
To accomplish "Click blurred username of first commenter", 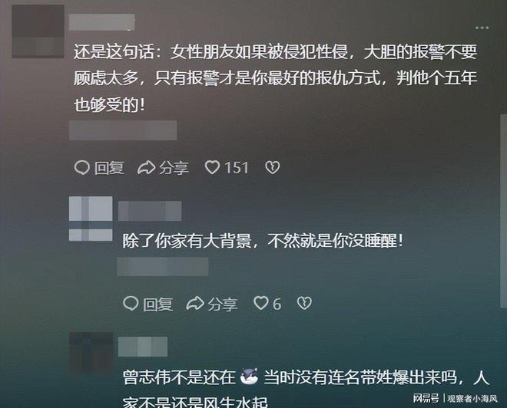I will coord(102,22).
